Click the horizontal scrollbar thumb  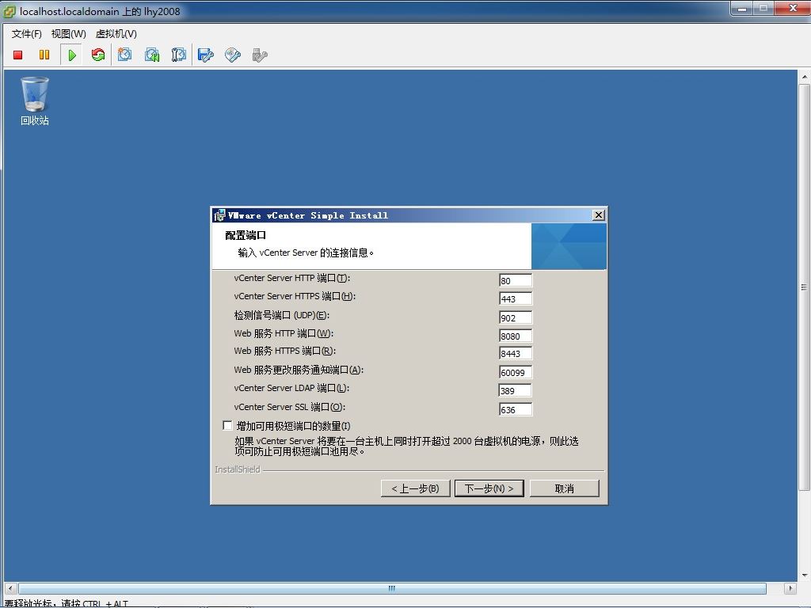[392, 588]
